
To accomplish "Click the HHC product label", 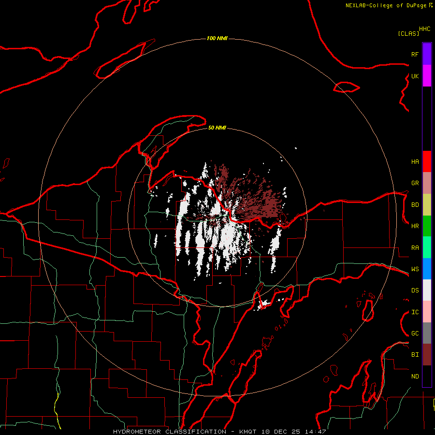I will coord(424,29).
